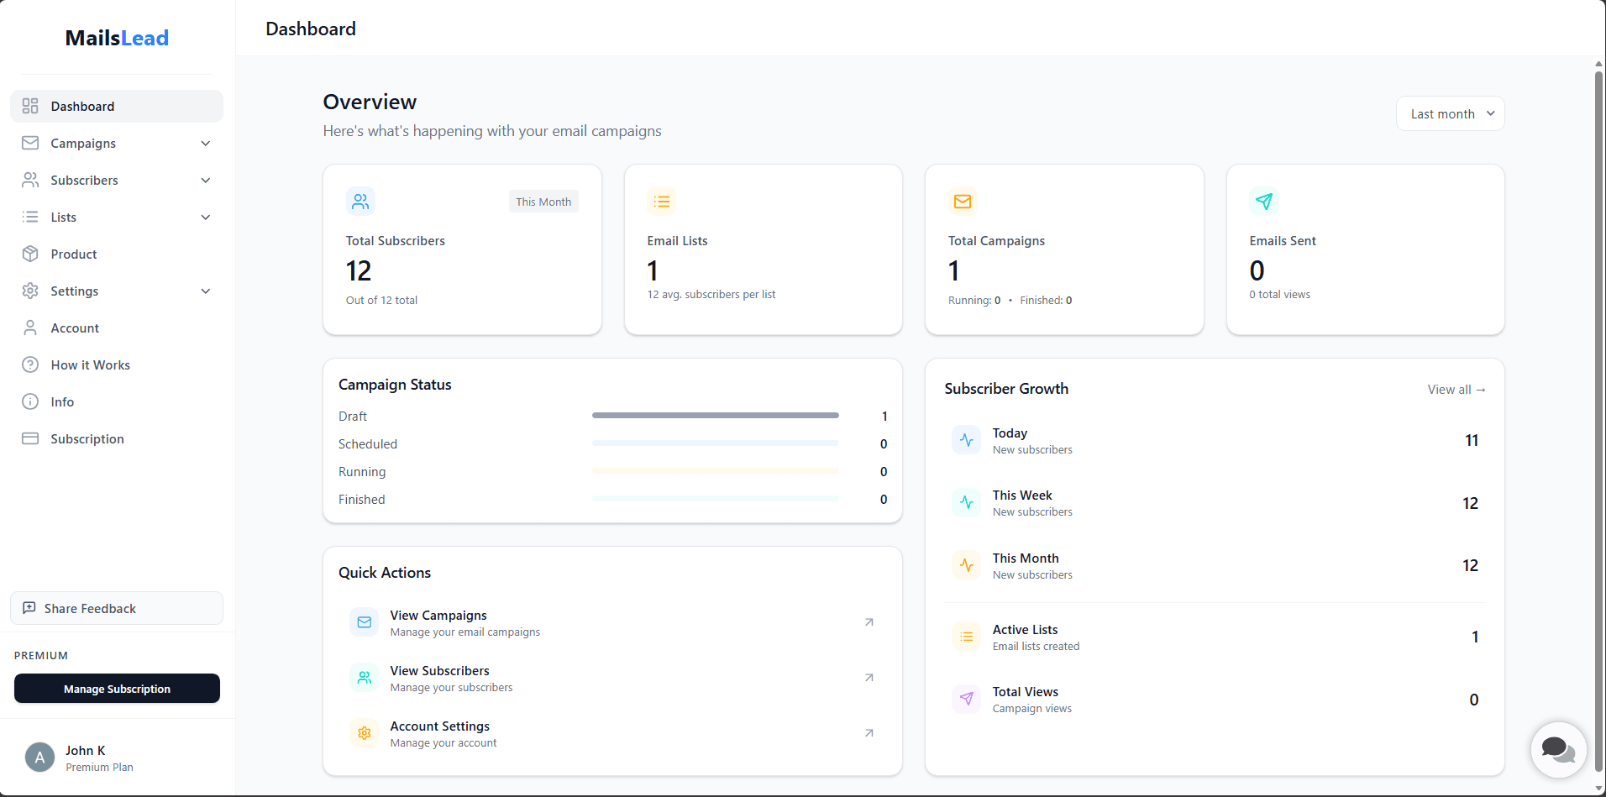Select Dashboard in the sidebar

82,106
